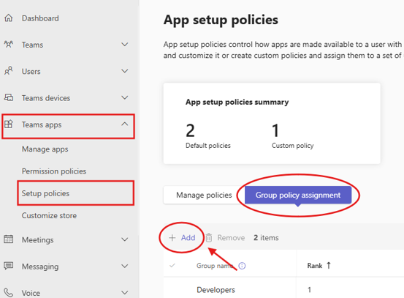
Task: Click the App setup policies page title
Action: coord(221,20)
